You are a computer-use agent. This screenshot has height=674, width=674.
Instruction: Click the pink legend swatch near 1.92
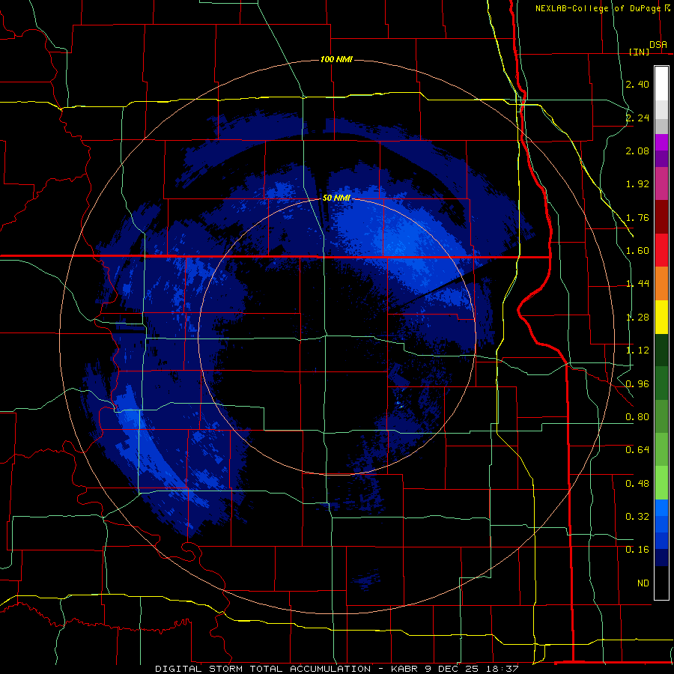point(661,184)
